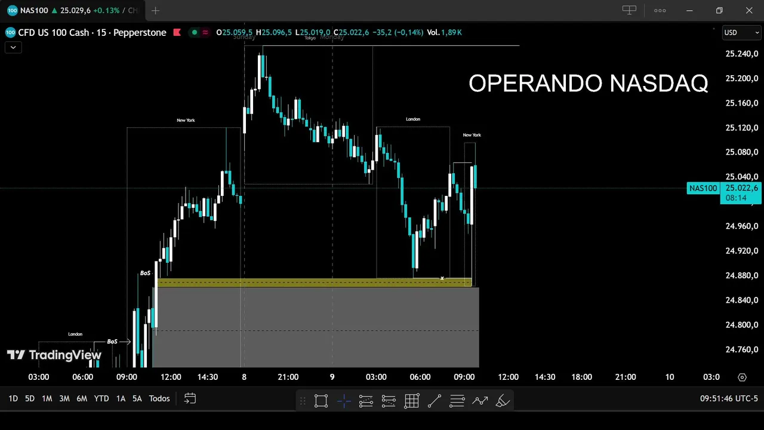Select the fib tool left of Gann box
The image size is (764, 430).
[x=389, y=401]
